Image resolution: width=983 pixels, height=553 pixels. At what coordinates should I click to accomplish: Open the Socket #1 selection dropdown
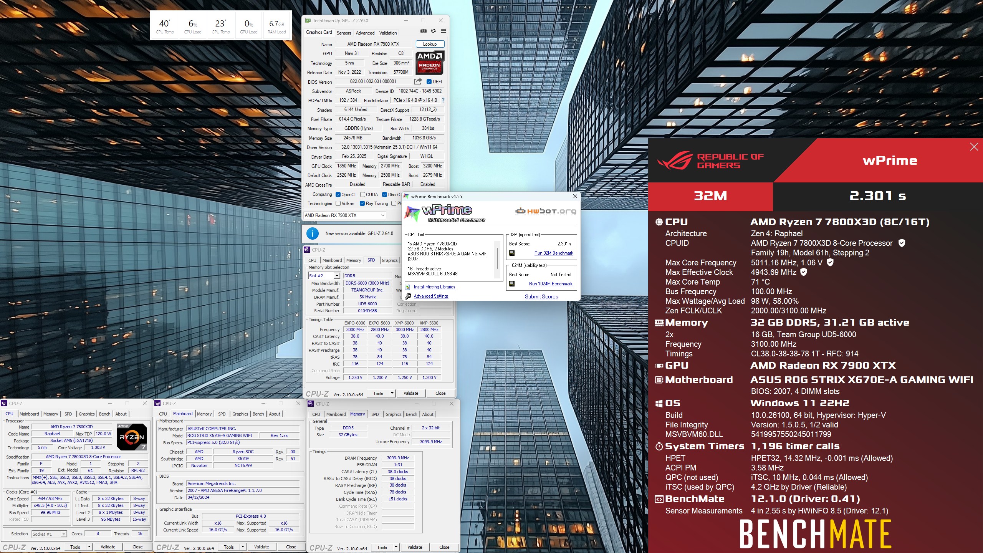tap(49, 534)
